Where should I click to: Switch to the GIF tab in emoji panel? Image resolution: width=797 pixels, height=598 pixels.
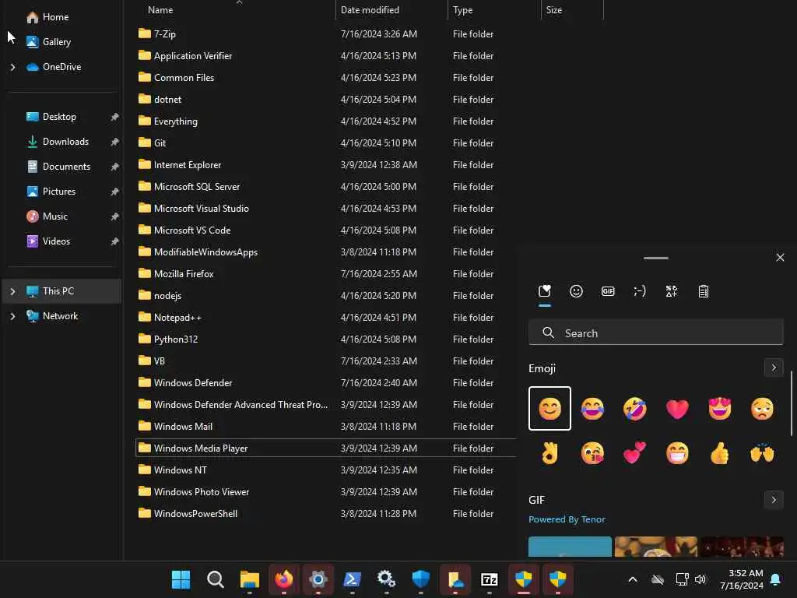pos(608,291)
